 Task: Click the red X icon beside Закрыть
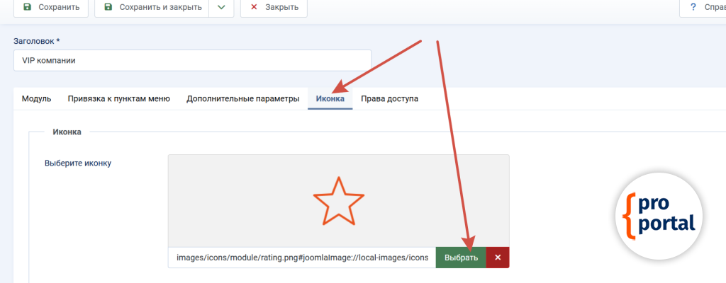click(254, 7)
